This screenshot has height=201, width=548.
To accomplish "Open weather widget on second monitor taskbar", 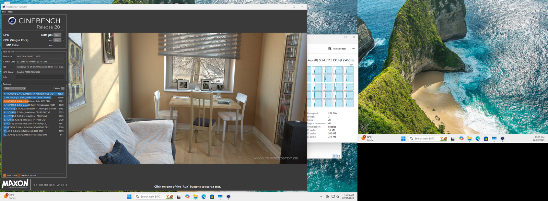I will tap(367, 138).
